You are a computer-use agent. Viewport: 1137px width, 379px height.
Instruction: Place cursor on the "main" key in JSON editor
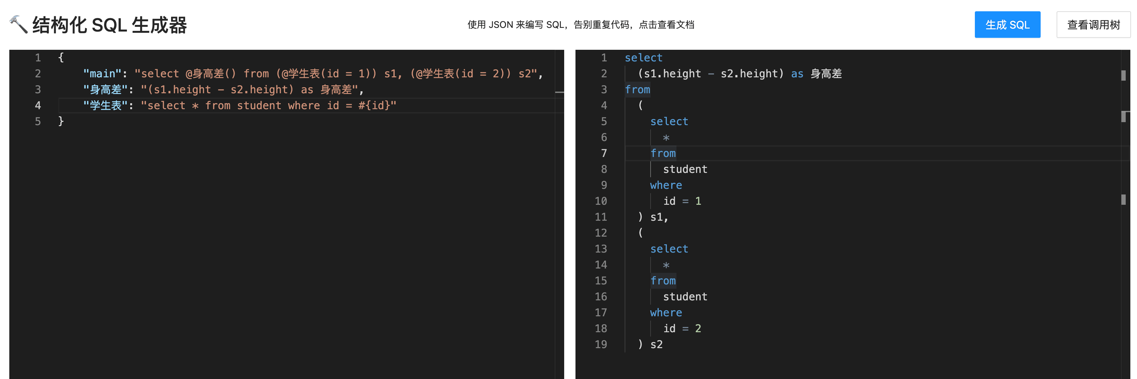[102, 74]
